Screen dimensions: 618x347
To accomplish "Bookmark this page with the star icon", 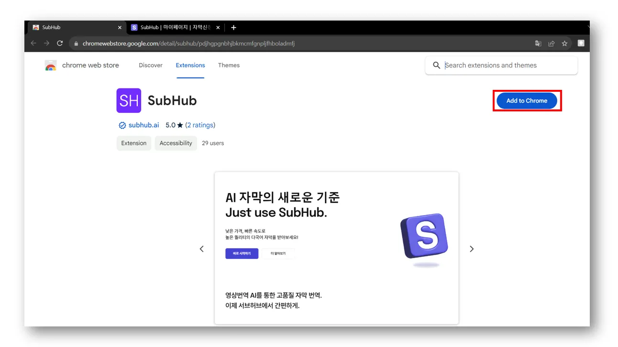I will click(564, 43).
